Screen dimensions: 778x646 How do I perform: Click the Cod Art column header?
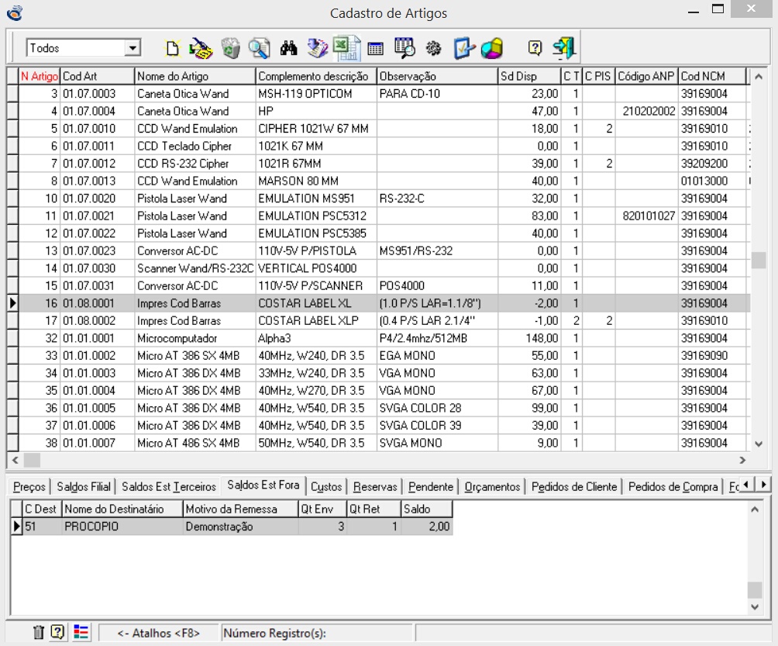tap(98, 76)
